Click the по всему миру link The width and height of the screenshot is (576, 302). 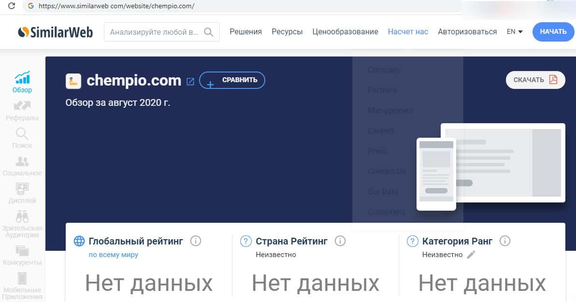coord(113,255)
